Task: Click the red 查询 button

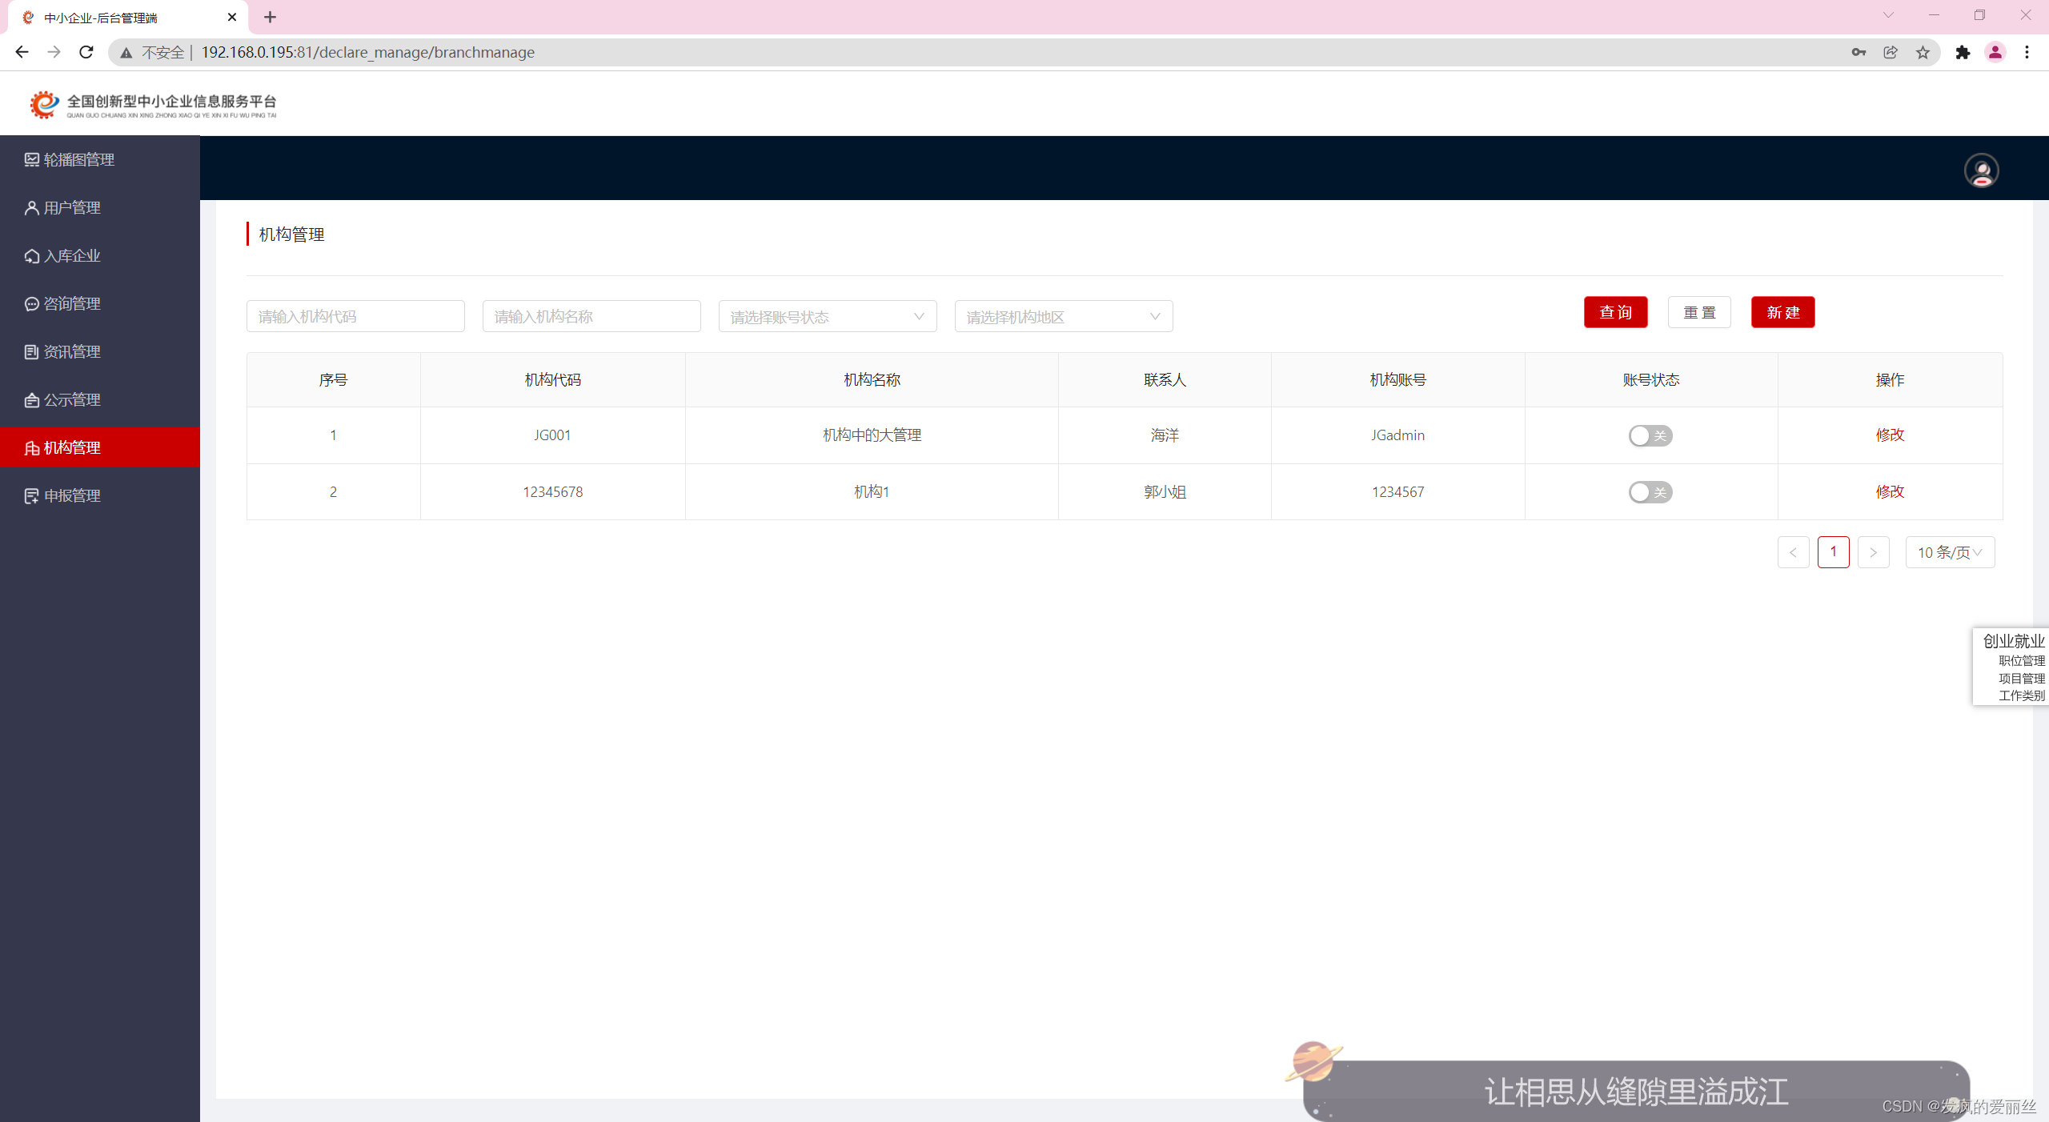Action: pyautogui.click(x=1615, y=313)
